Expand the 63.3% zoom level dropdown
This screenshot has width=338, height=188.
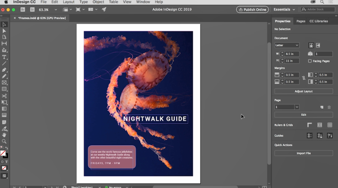(56, 9)
